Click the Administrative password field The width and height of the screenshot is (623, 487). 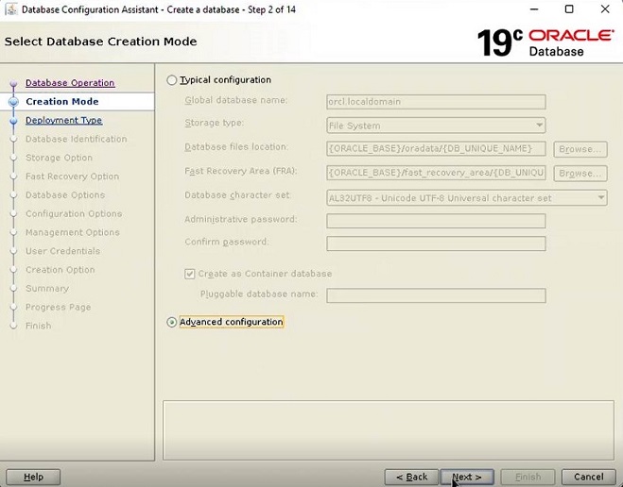click(x=436, y=221)
